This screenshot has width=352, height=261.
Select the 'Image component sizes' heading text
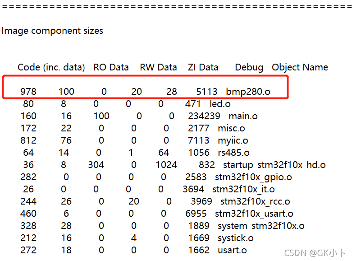tap(52, 31)
